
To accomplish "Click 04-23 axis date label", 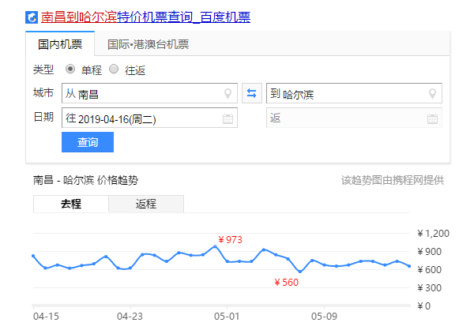I will click(130, 317).
